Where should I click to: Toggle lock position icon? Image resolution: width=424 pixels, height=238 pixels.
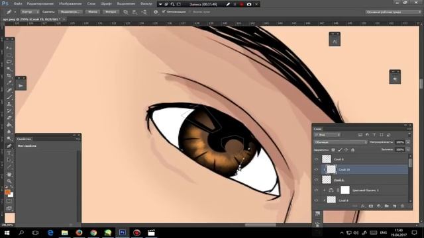click(346, 150)
